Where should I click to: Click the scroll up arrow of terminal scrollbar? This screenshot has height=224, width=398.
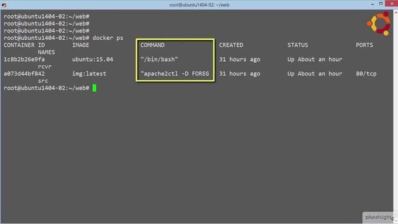(396, 12)
